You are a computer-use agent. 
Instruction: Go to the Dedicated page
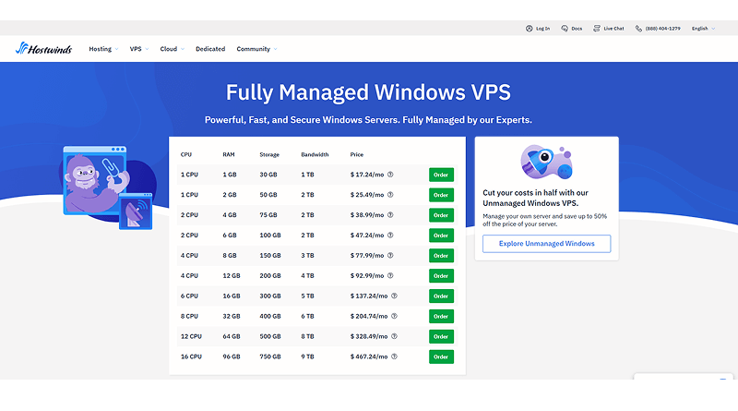coord(210,49)
